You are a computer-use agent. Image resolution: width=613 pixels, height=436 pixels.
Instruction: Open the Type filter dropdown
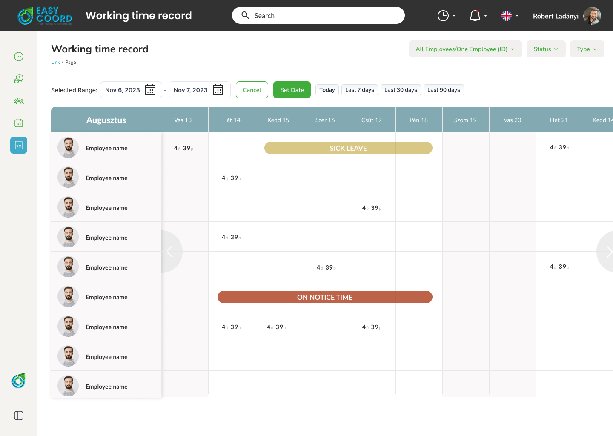pos(587,49)
